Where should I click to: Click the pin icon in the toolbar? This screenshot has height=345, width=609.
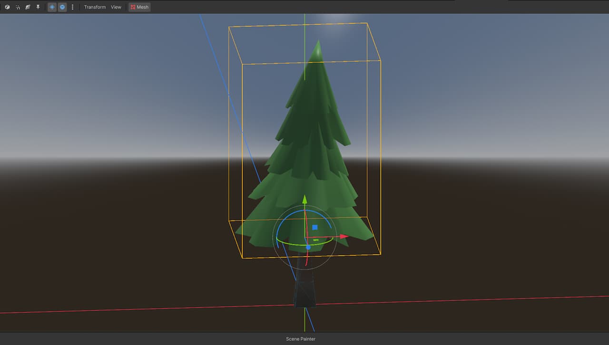[38, 7]
